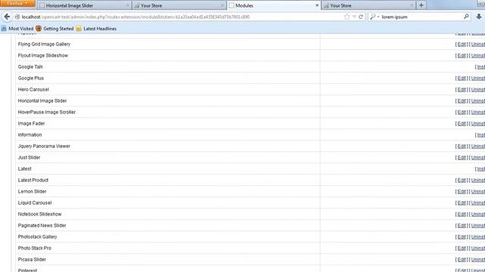The image size is (485, 272).
Task: Edit the Just Slider module
Action: pos(462,158)
